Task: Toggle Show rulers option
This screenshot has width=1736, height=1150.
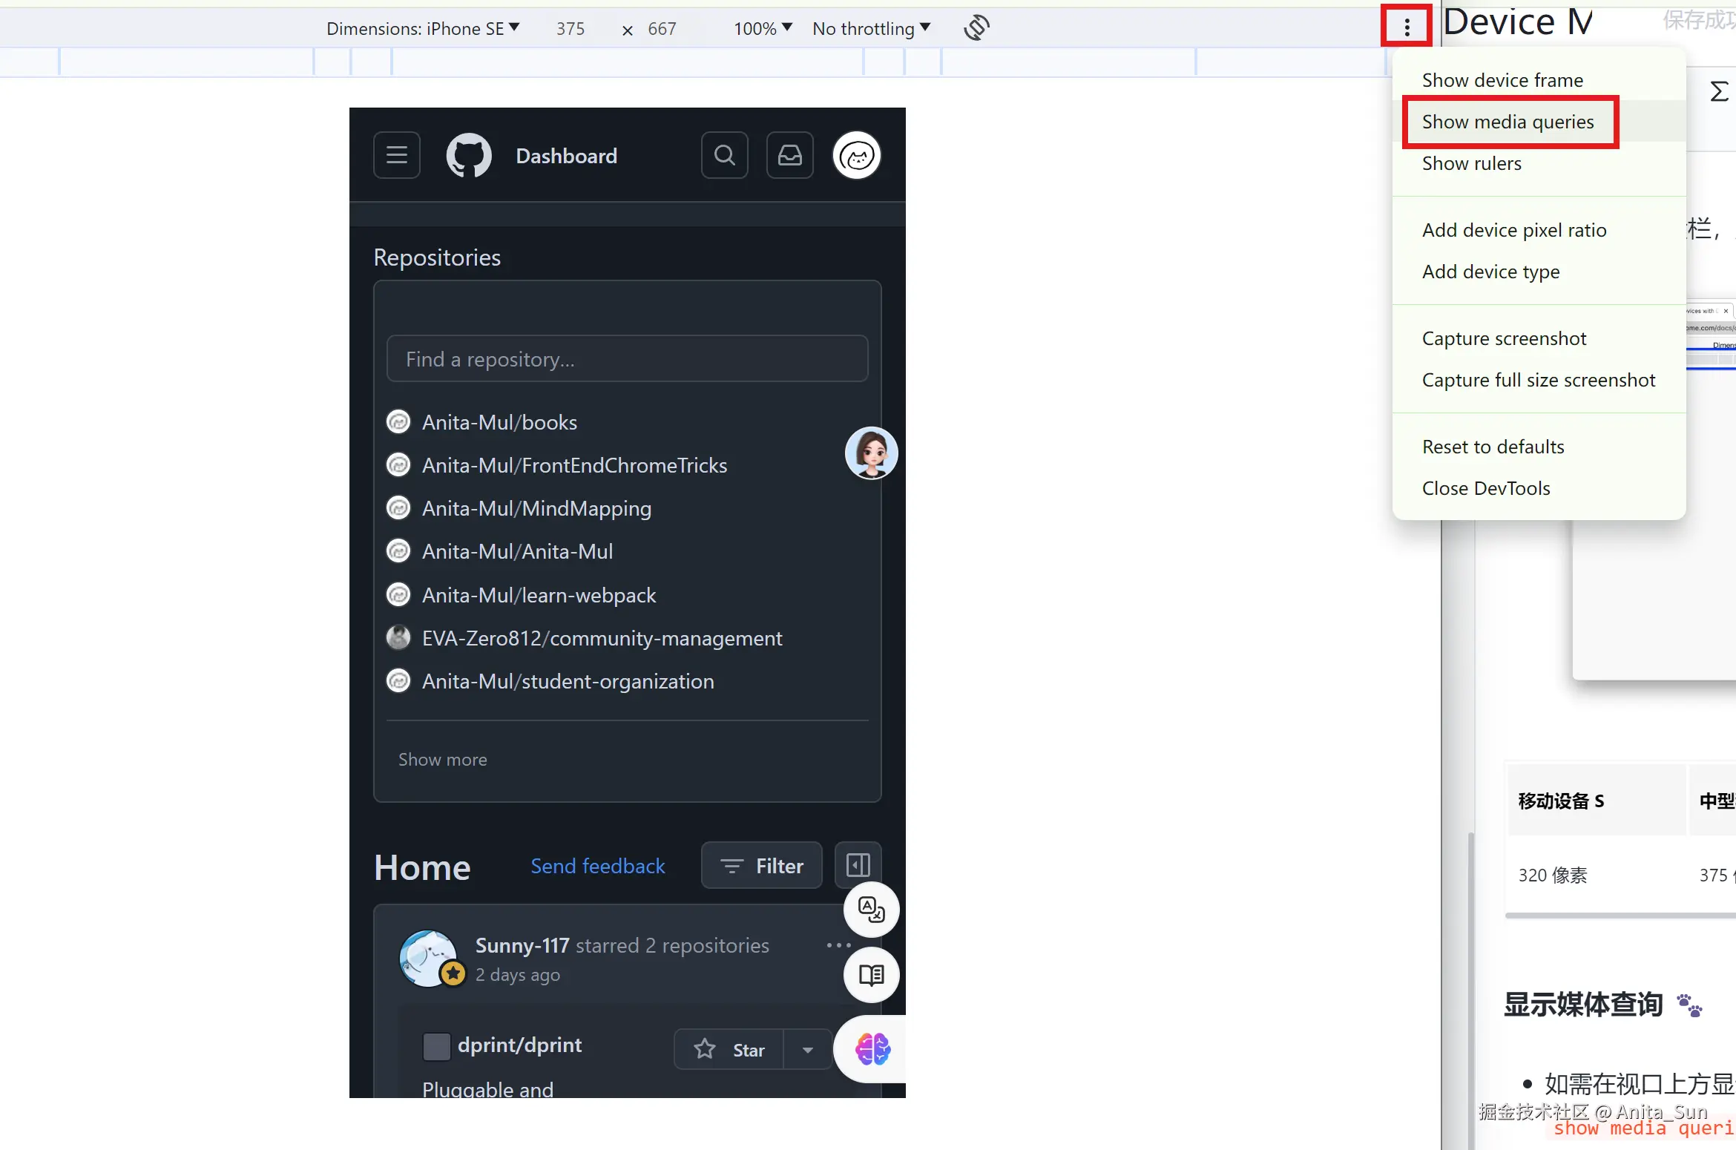Action: (x=1471, y=163)
